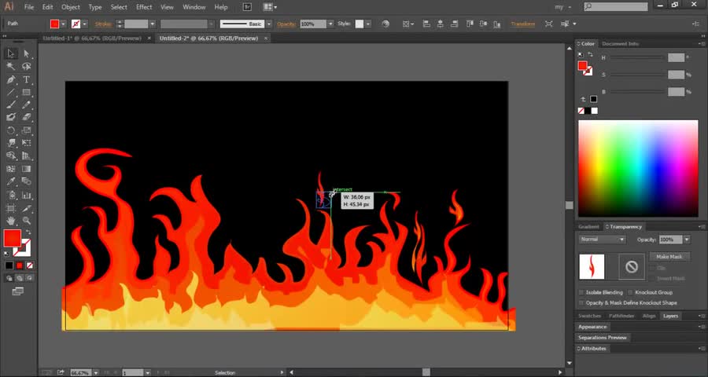Expand control bar opacity dropdown arrow

330,24
